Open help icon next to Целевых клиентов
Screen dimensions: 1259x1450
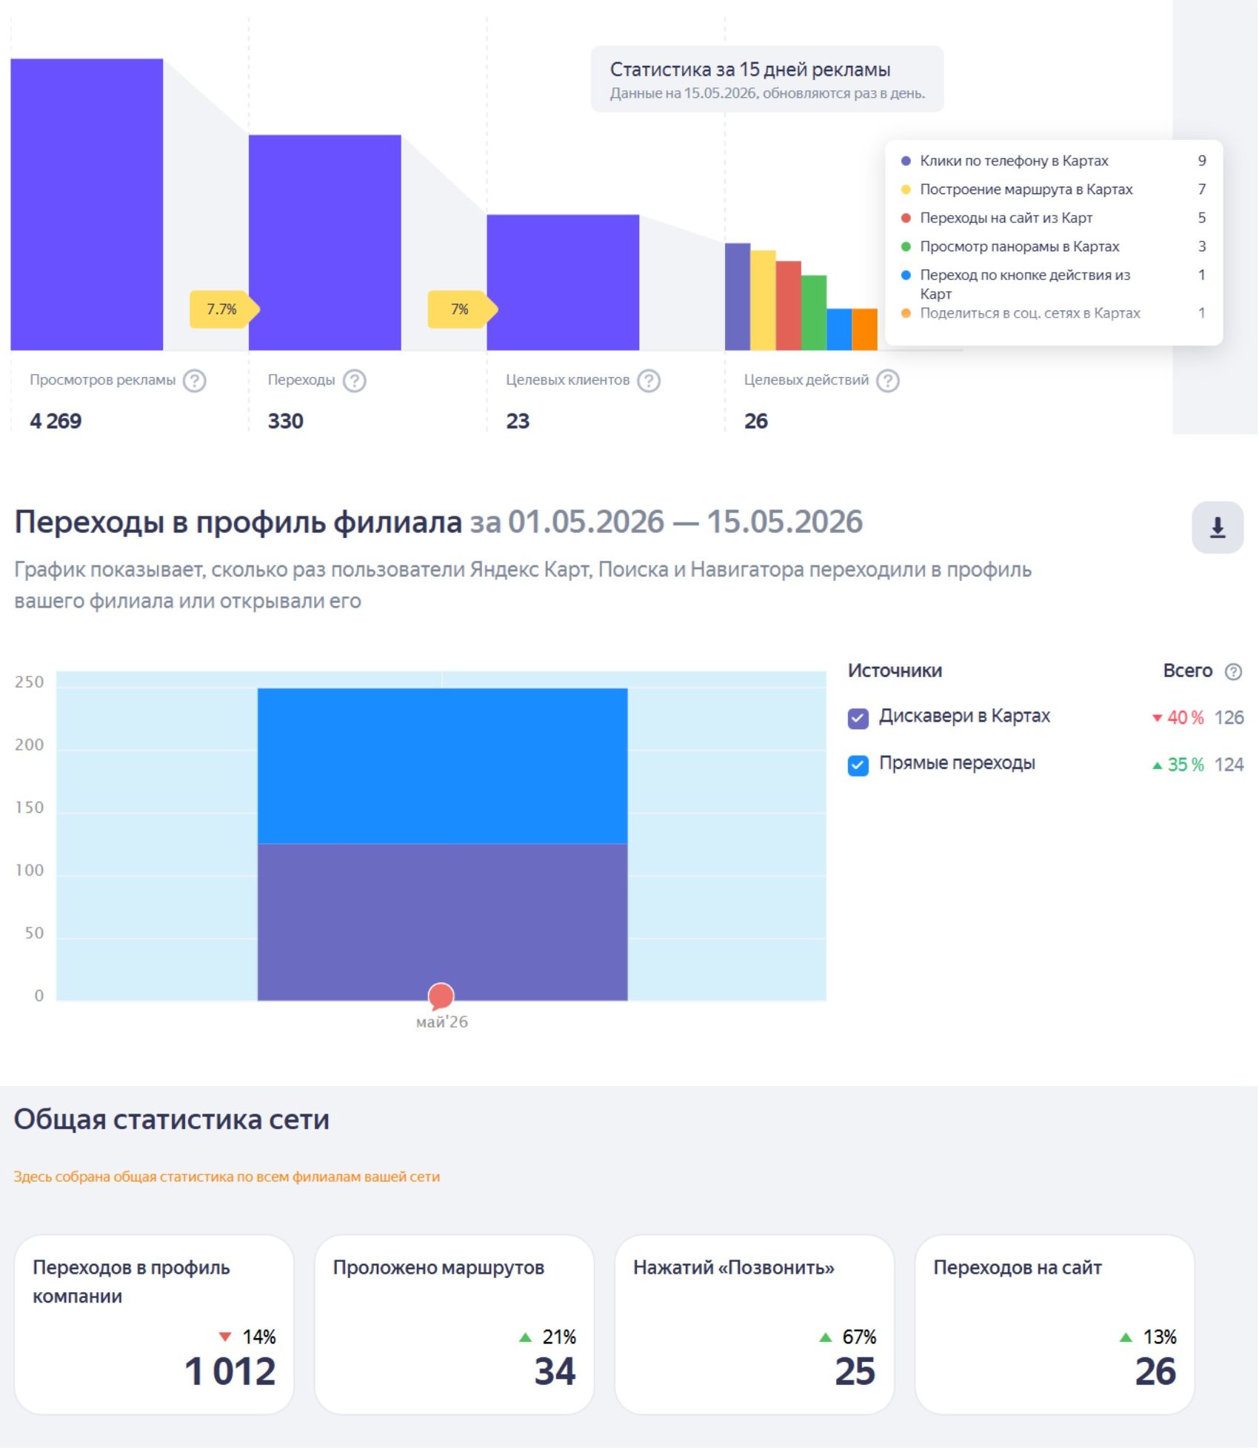[649, 381]
